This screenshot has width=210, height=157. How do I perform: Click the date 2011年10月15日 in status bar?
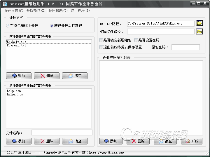point(19,153)
